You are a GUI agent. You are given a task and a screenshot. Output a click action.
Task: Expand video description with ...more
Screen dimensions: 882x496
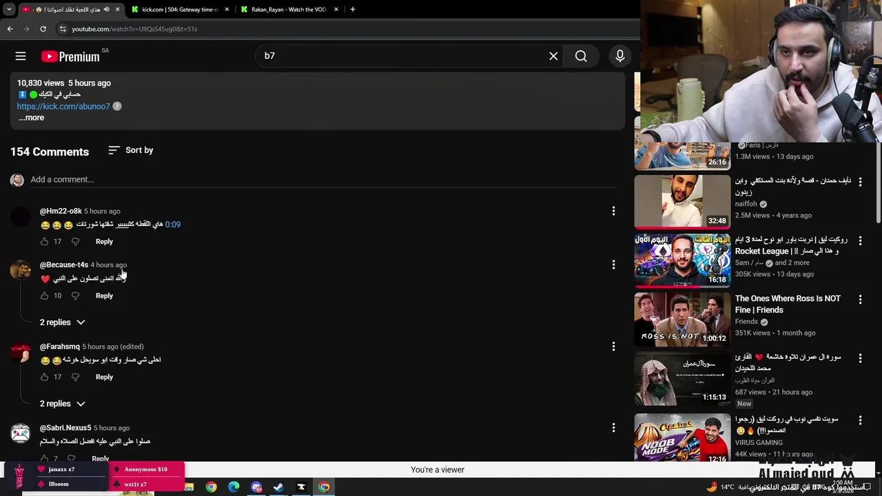coord(31,118)
